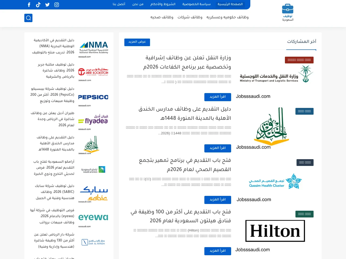Open headline about فنادق هيلتون السعودية

[x=181, y=216]
